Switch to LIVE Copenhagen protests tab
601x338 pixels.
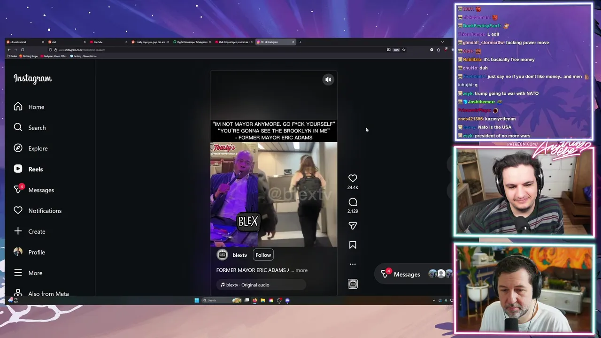[233, 42]
